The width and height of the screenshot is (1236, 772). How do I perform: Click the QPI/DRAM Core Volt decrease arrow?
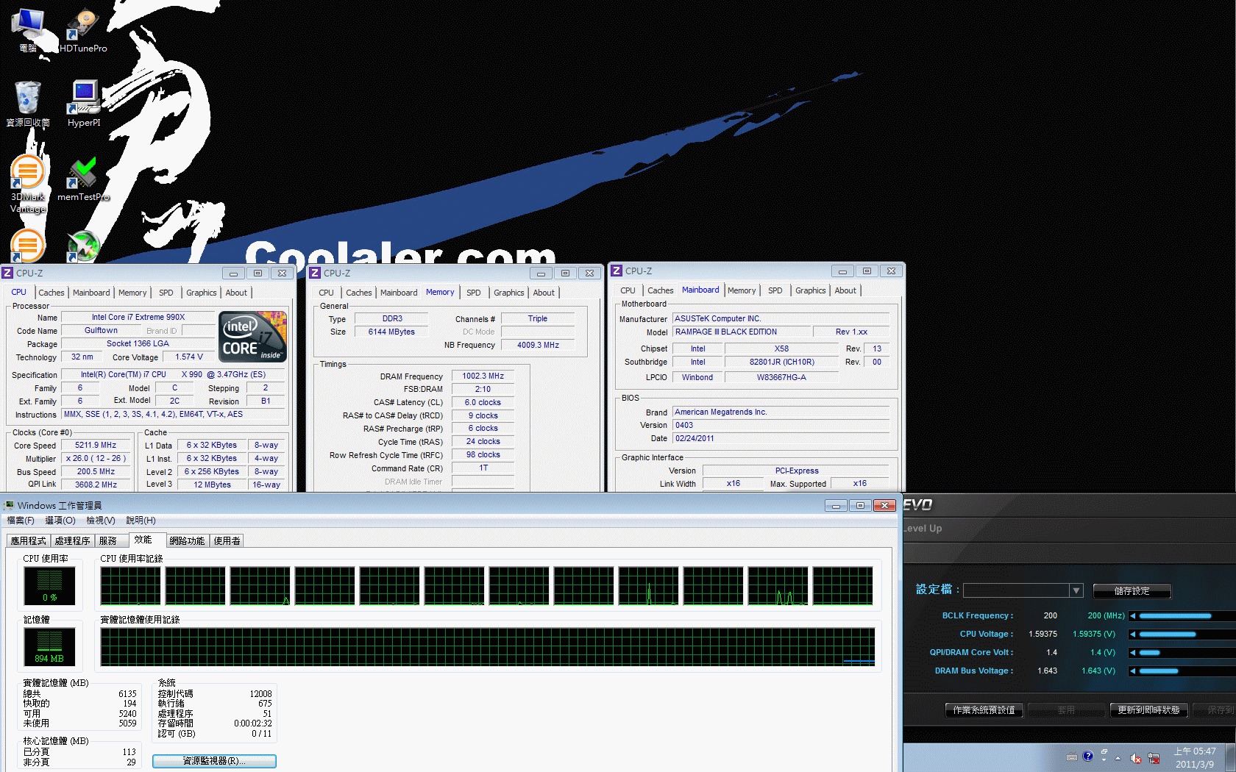pos(1133,653)
